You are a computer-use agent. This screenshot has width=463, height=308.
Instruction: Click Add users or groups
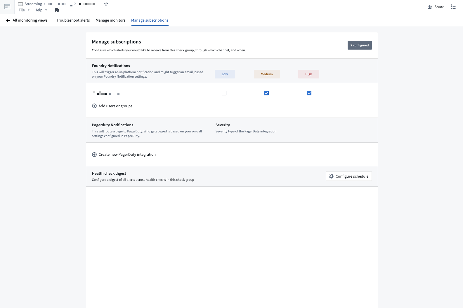tap(115, 106)
